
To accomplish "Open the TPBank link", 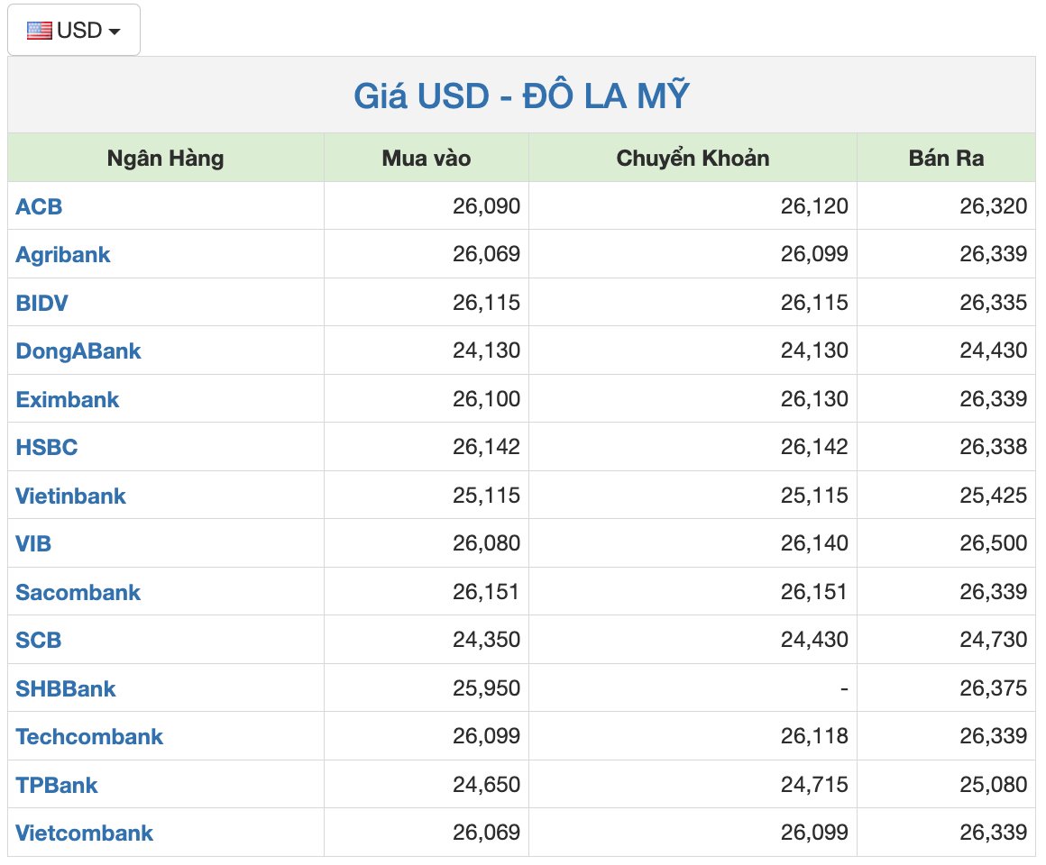I will click(x=57, y=786).
